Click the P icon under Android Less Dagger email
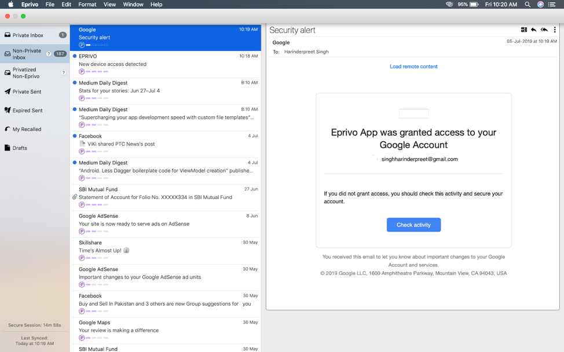The image size is (564, 352). point(82,178)
